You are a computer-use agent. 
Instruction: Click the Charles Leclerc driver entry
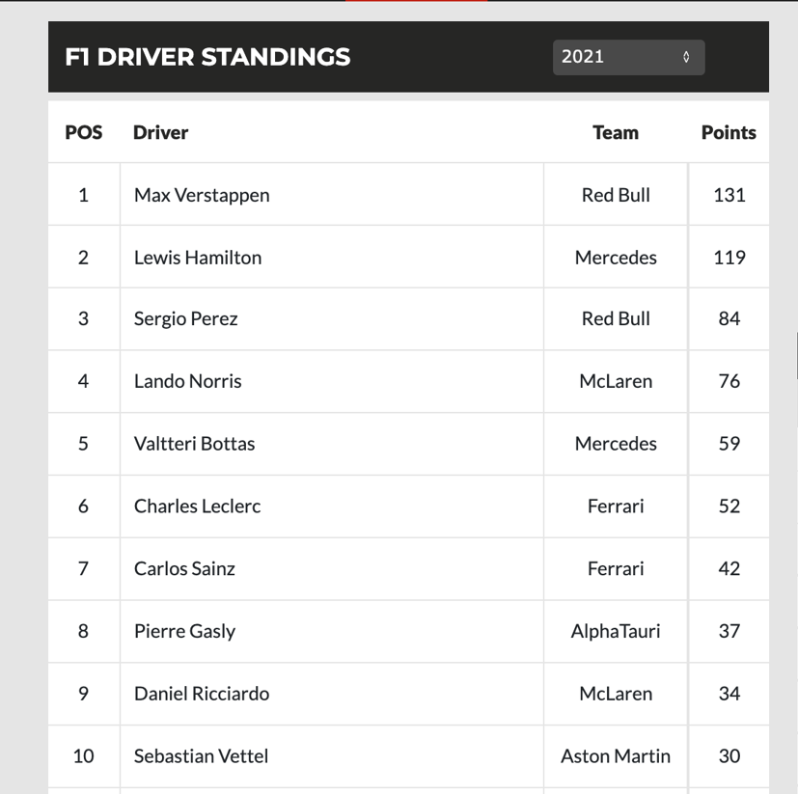(x=198, y=506)
